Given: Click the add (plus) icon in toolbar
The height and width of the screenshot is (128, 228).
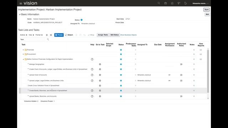Looking at the screenshot, I should click(x=47, y=35).
